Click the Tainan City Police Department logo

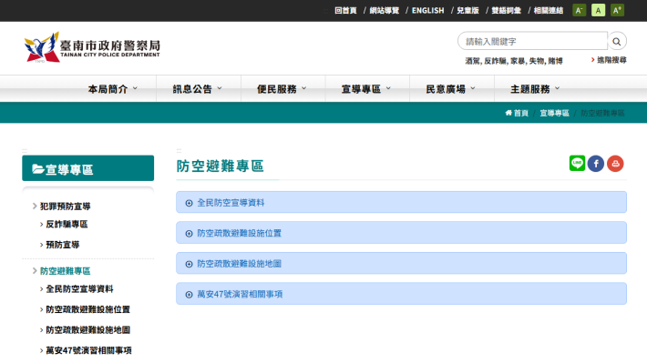tap(92, 47)
